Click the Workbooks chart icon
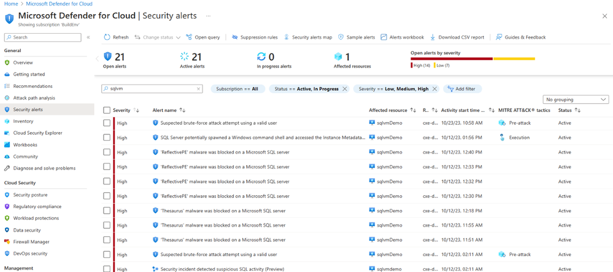Viewport: 613px width, 272px height. click(7, 145)
